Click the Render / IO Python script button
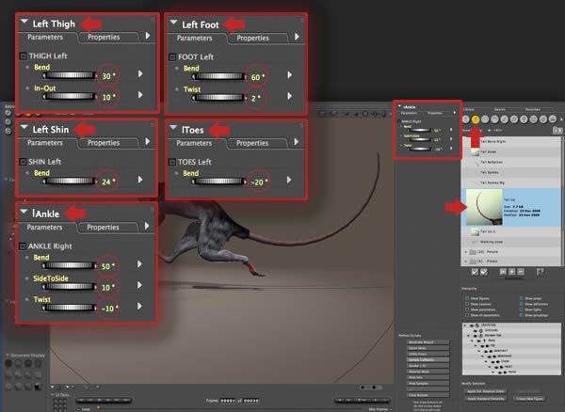565x412 pixels. tap(428, 366)
